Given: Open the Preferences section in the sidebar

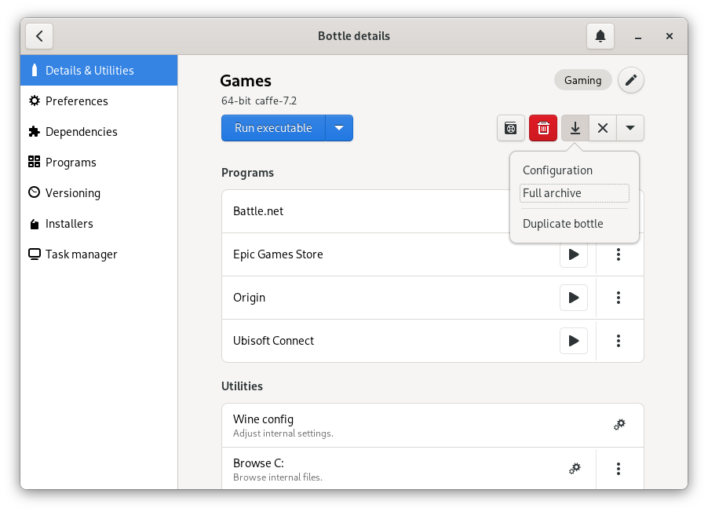Looking at the screenshot, I should [x=76, y=101].
